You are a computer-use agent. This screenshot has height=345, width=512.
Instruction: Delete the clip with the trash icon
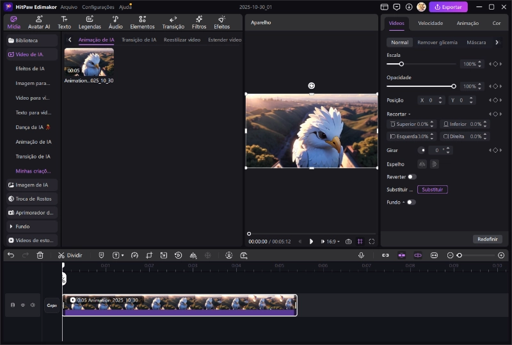tap(40, 255)
